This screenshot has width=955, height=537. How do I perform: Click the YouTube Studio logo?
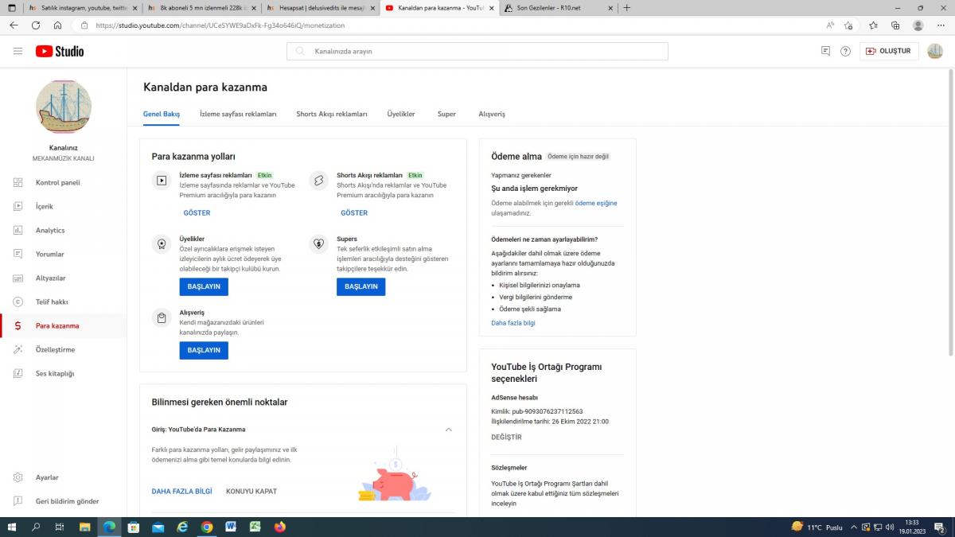[x=60, y=51]
